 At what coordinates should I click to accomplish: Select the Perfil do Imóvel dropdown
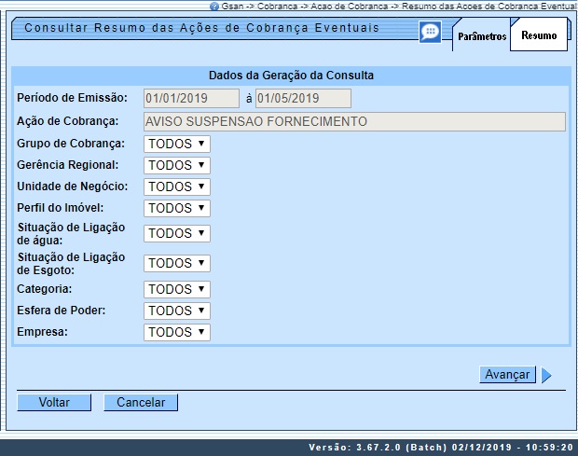click(x=177, y=208)
